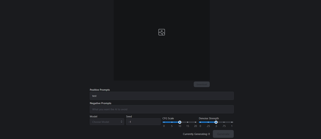Set Denoise Strength to the 1 mark
This screenshot has height=139, width=321.
pyautogui.click(x=232, y=122)
